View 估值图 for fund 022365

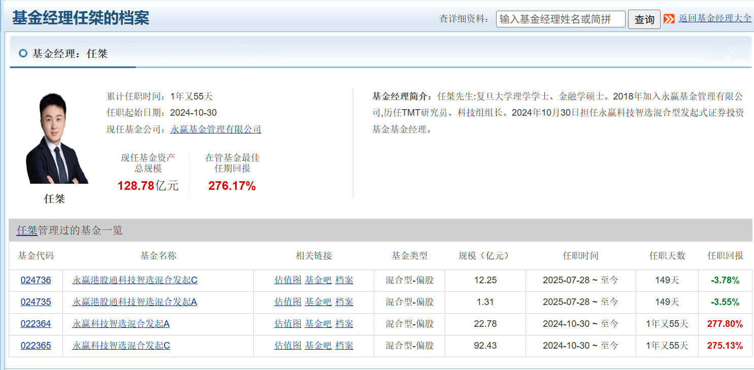coord(287,346)
